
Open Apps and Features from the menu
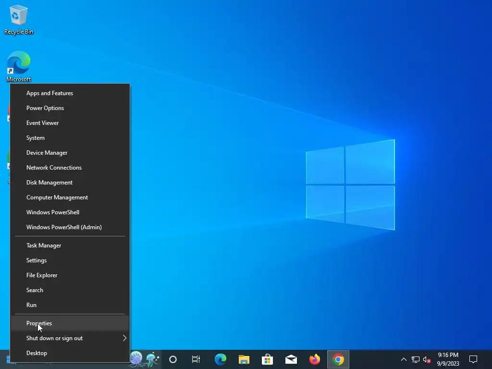70,93
